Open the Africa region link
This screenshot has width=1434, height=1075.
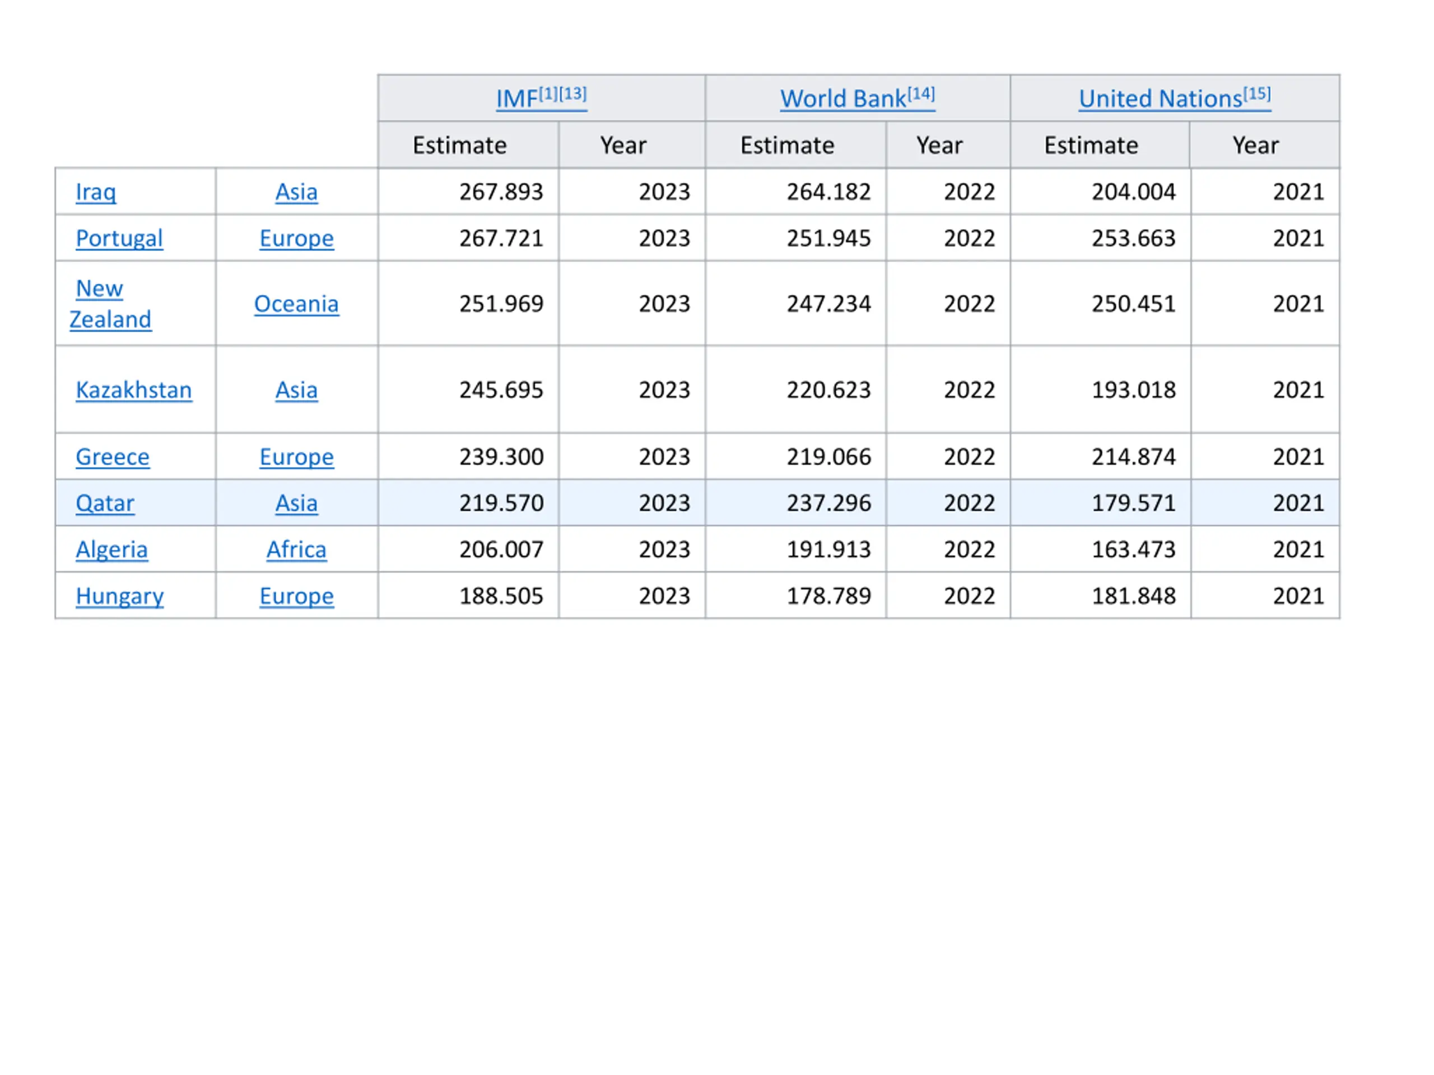296,549
